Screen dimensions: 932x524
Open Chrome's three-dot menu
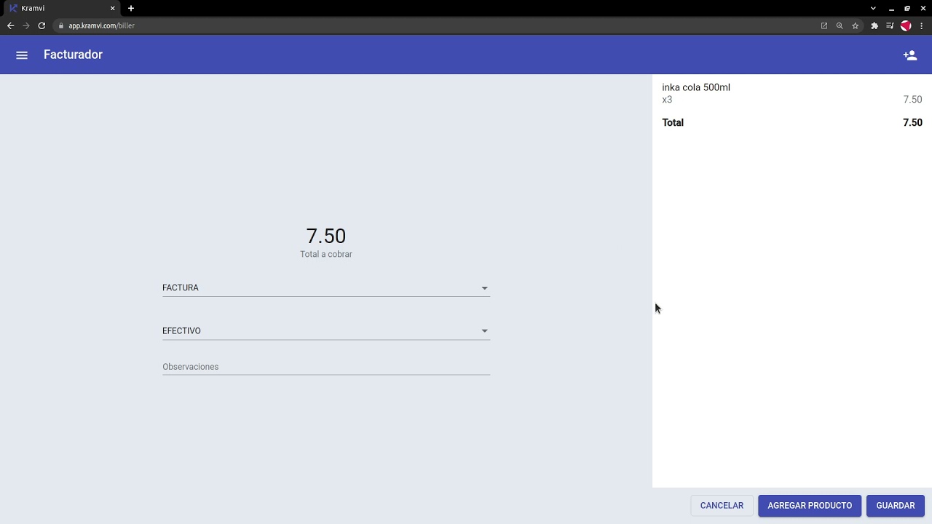pyautogui.click(x=921, y=25)
